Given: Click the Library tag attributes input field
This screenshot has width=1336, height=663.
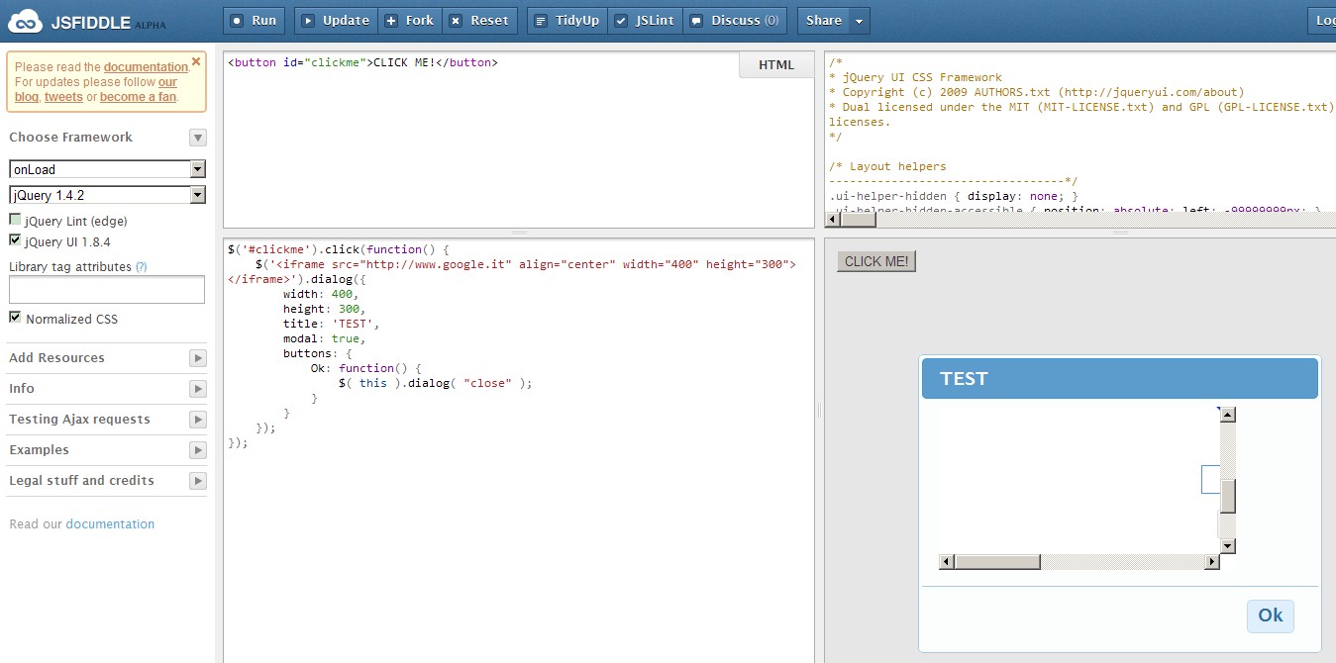Looking at the screenshot, I should (107, 290).
